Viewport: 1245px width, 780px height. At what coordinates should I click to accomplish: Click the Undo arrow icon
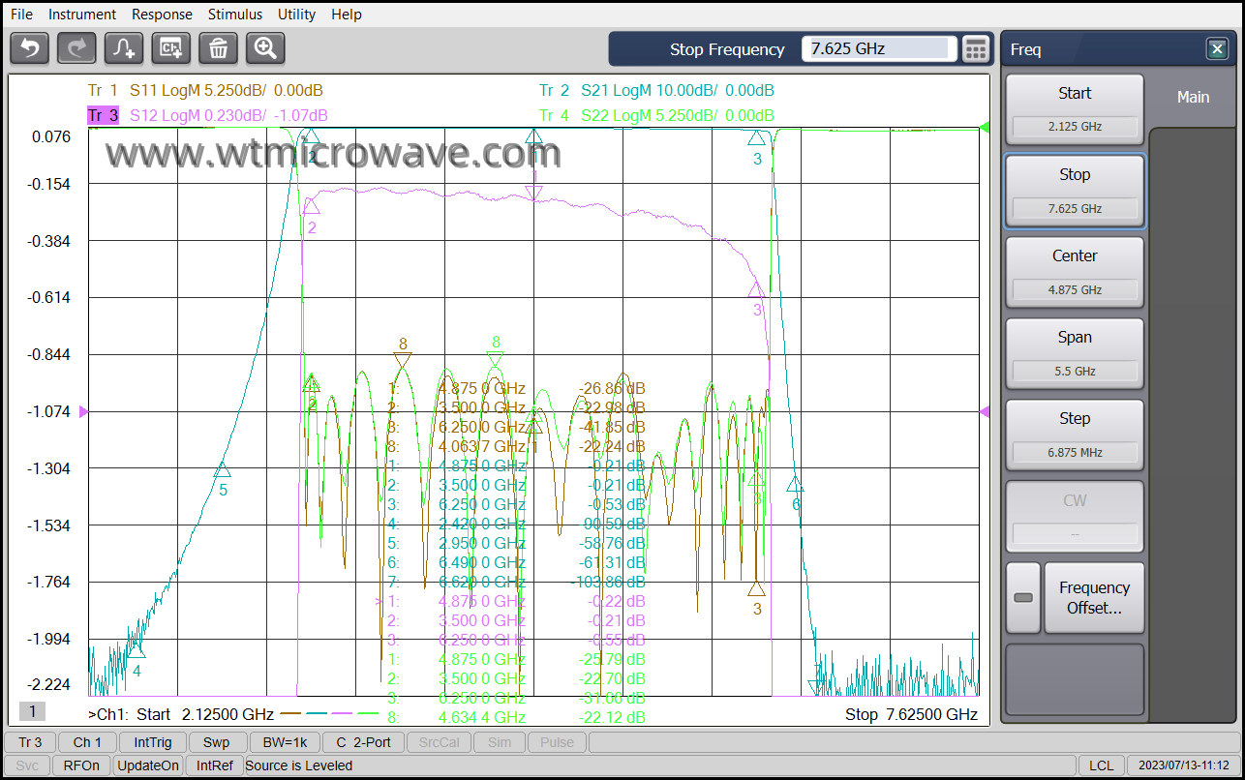click(29, 47)
